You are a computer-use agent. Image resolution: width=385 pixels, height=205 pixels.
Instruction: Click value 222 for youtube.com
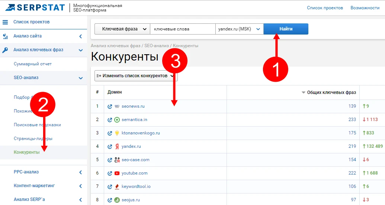(x=352, y=173)
